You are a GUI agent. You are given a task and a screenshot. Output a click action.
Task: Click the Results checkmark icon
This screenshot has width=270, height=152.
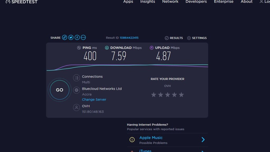[167, 38]
